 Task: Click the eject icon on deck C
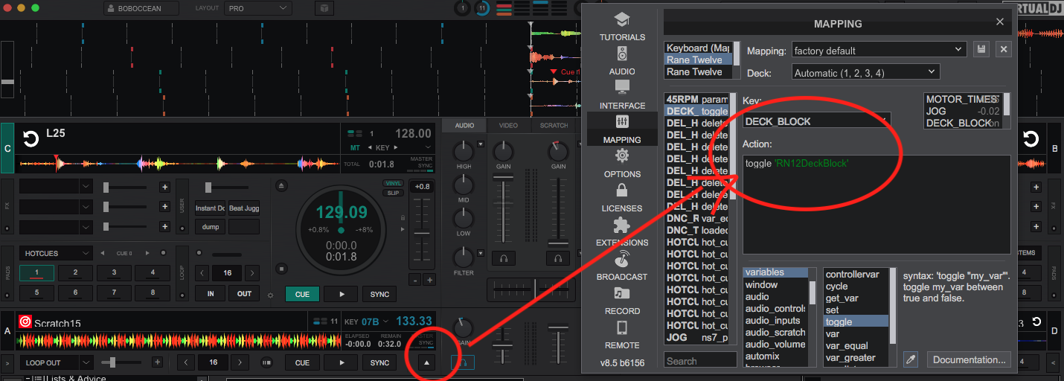coord(281,185)
